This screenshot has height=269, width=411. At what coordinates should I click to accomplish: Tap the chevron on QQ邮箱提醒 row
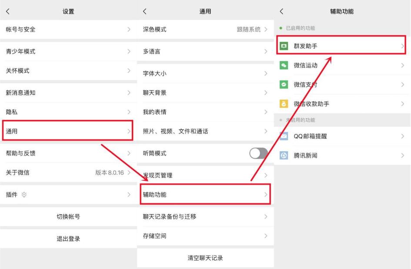403,136
